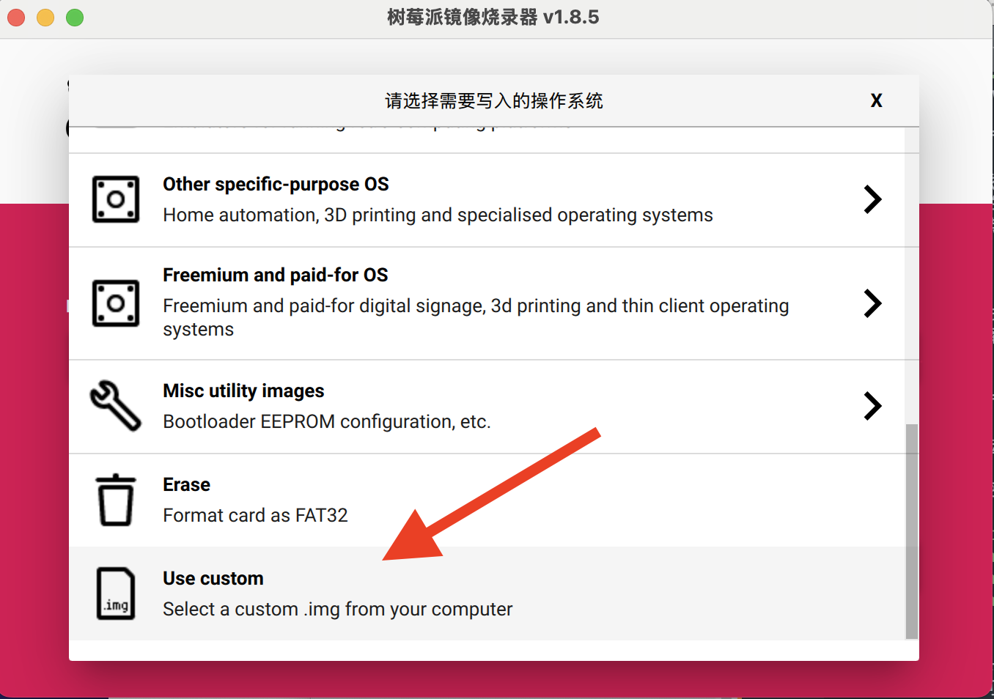This screenshot has width=994, height=699.
Task: Click the Freemium and paid-for OS icon
Action: pos(115,303)
